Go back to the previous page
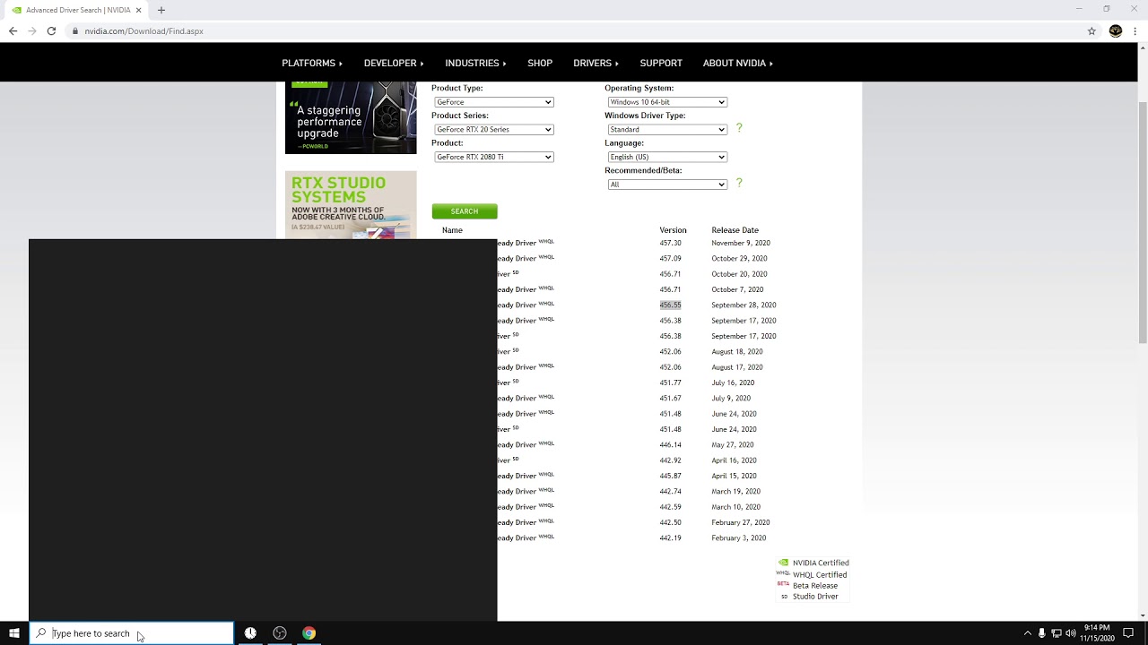This screenshot has width=1148, height=645. coord(13,30)
